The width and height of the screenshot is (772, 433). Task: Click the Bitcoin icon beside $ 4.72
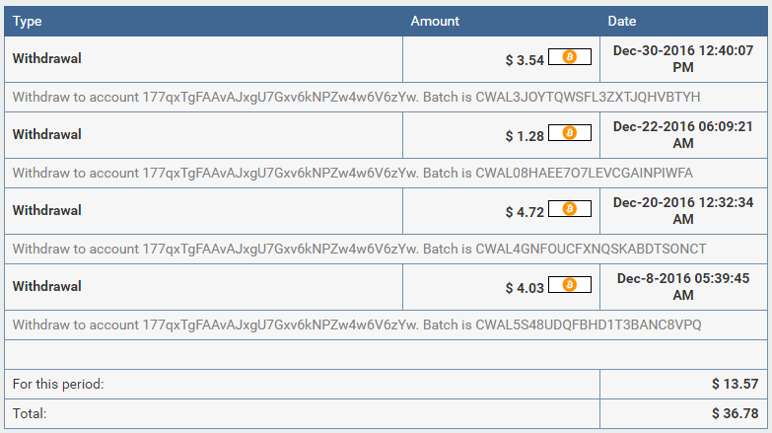[x=570, y=208]
